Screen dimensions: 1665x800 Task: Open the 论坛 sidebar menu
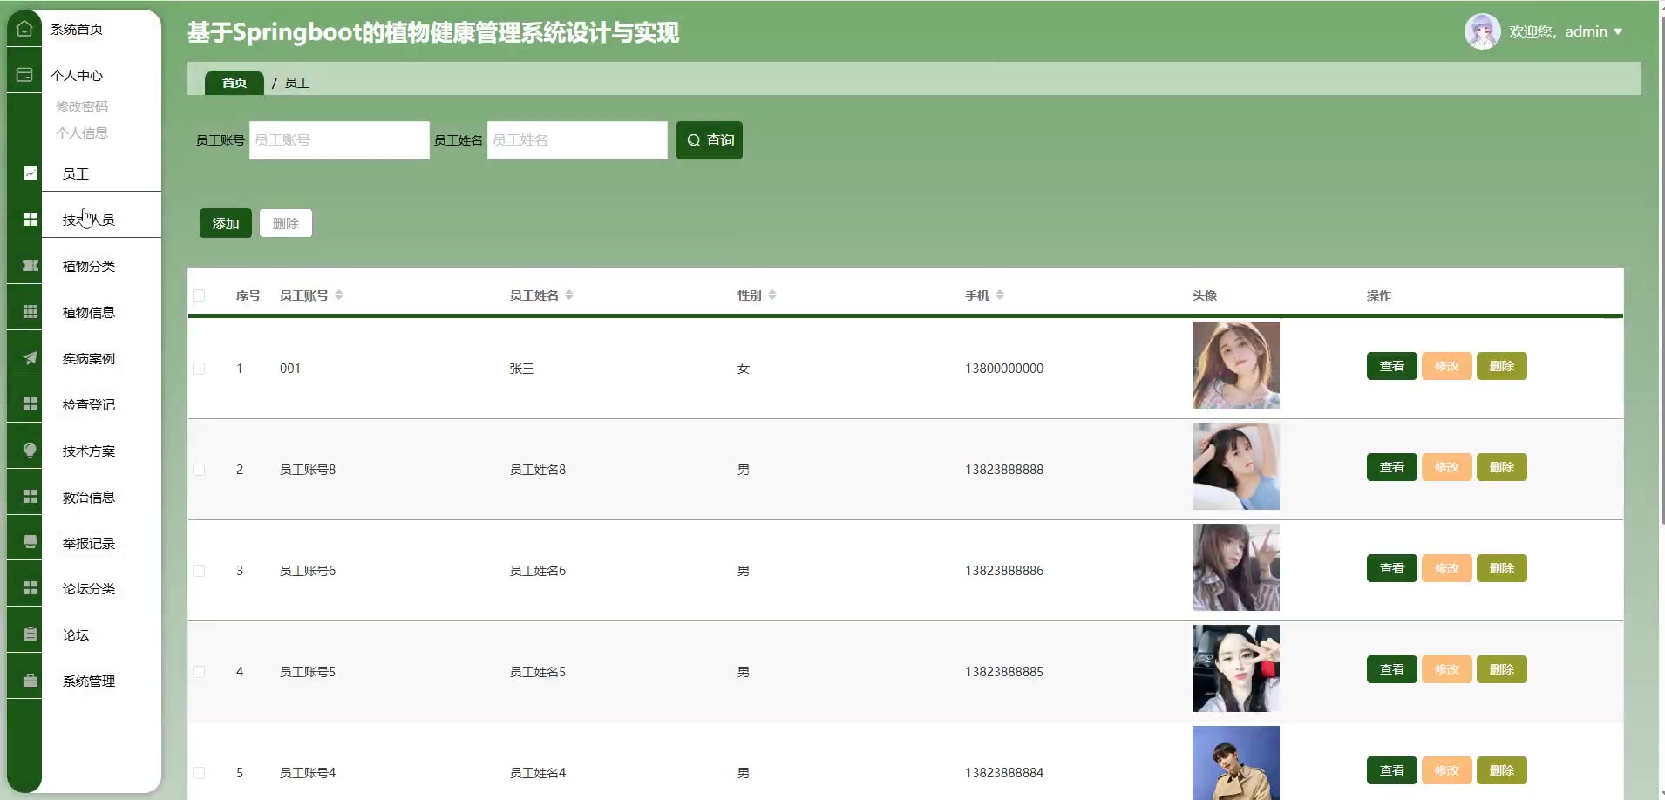coord(76,634)
